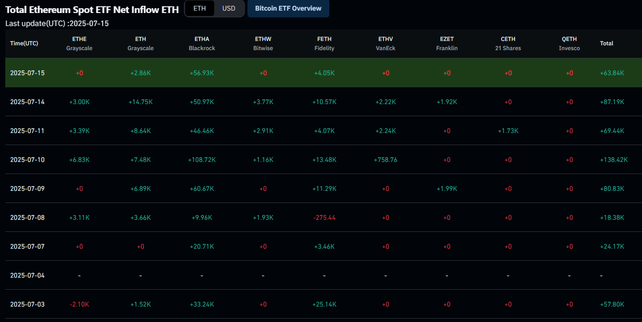Click the 2025-07-03 ETHE -2.10K value

point(79,304)
